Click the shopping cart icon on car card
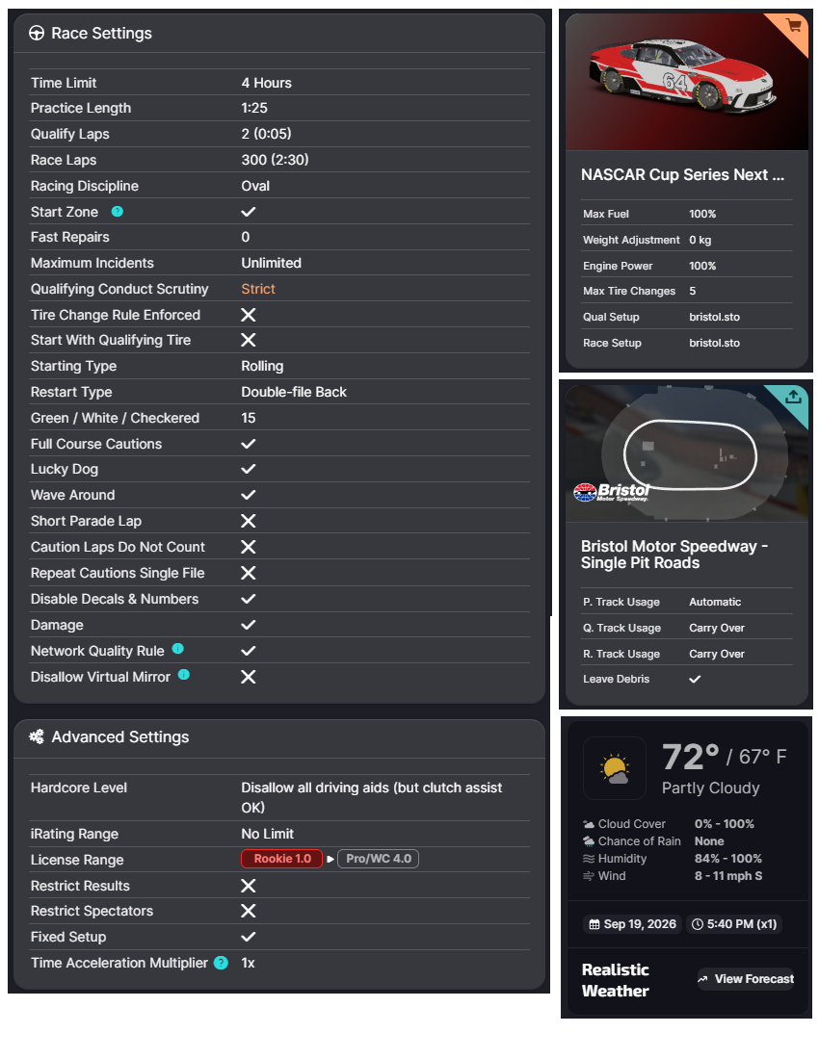 tap(794, 26)
